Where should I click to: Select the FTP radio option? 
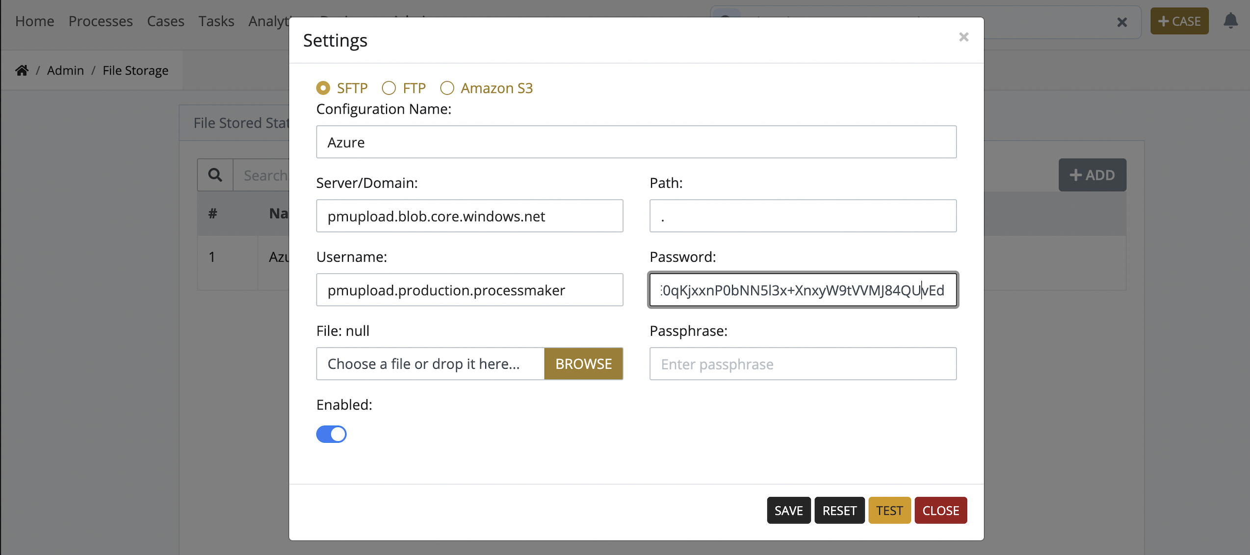click(389, 88)
